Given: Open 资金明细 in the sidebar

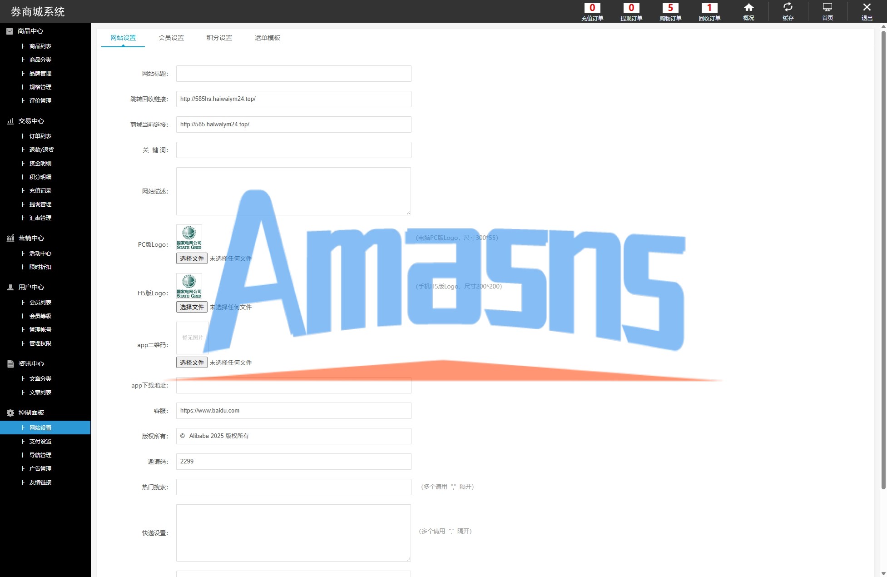Looking at the screenshot, I should (x=40, y=163).
